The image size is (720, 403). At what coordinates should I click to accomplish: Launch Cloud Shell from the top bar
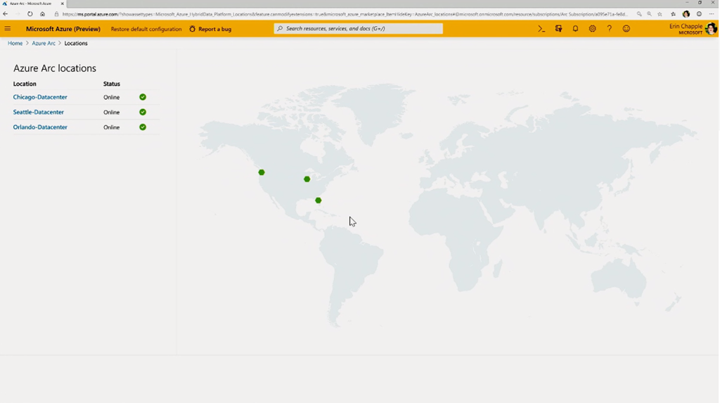click(541, 29)
